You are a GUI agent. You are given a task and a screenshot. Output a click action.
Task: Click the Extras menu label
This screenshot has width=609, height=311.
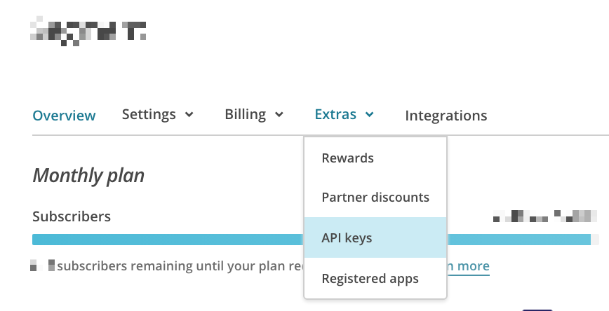(335, 114)
